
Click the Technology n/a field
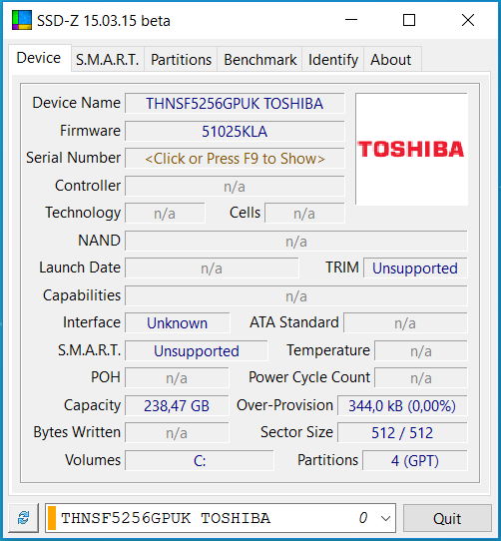tap(165, 214)
